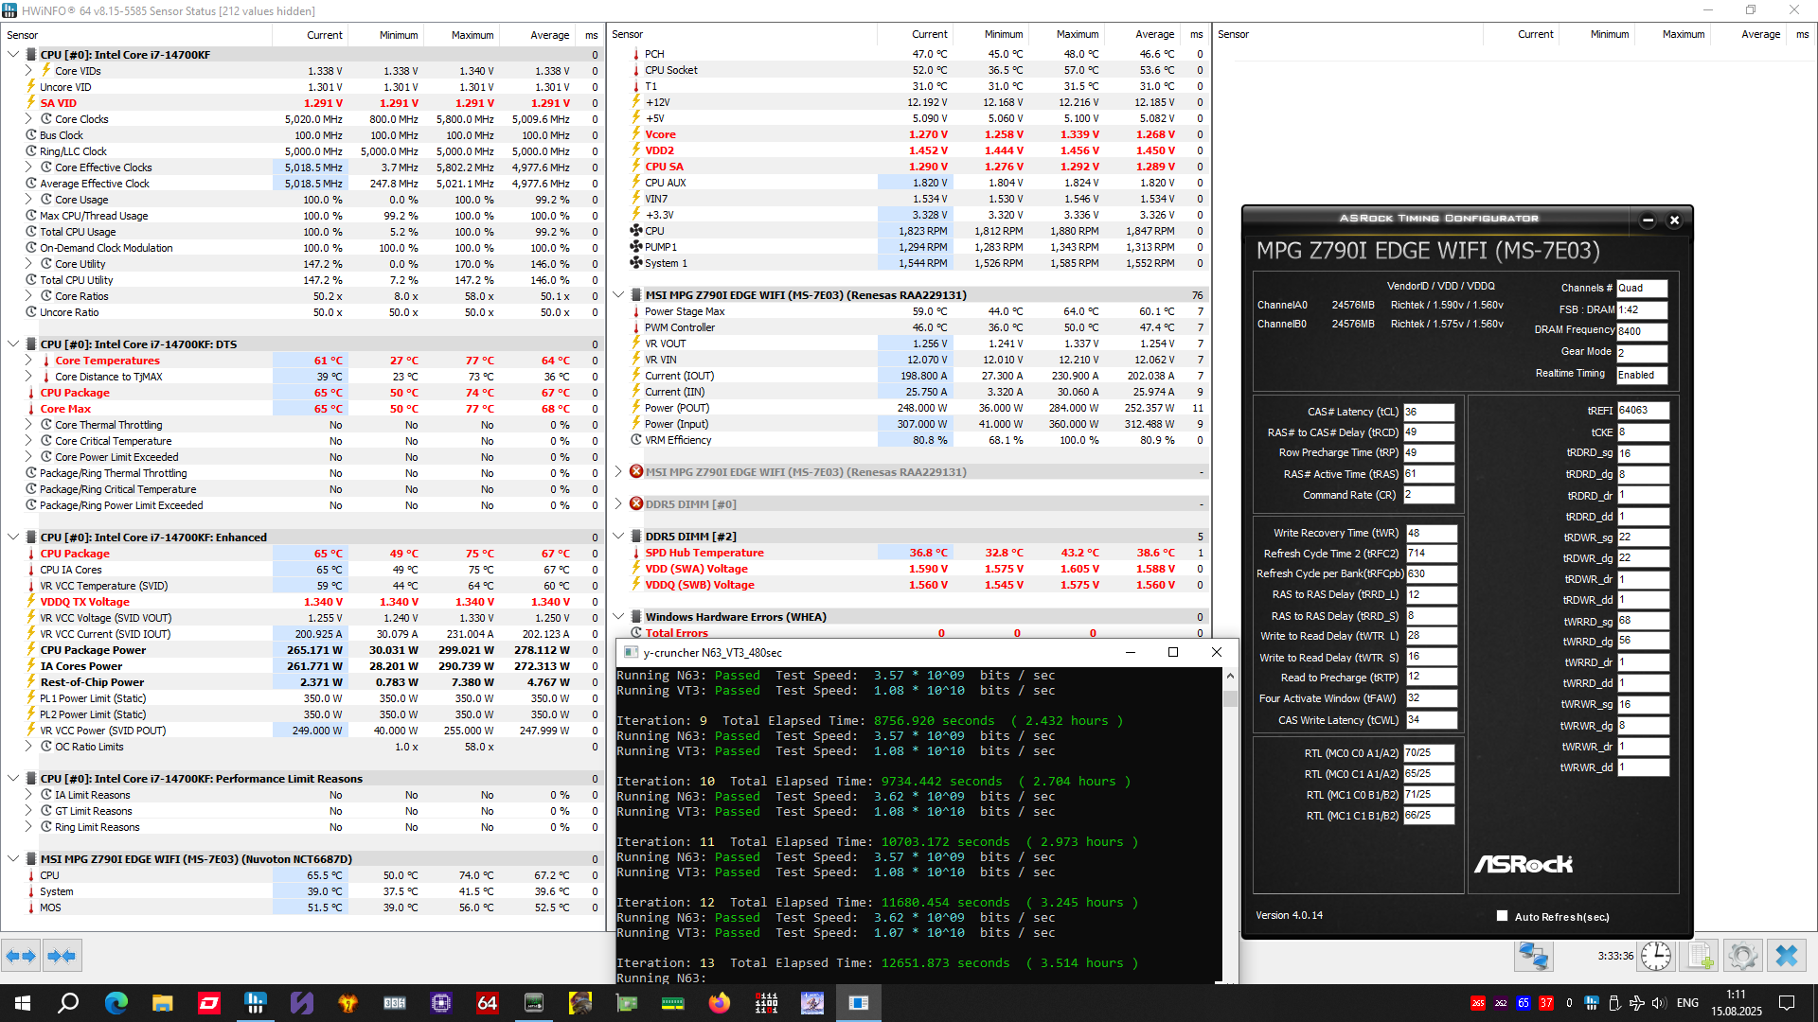Viewport: 1818px width, 1022px height.
Task: Collapse the CPU Intel Core i7-14700KF section
Action: 13,55
